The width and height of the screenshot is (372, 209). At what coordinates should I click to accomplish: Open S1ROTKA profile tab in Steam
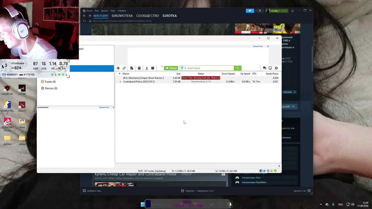[x=169, y=16]
